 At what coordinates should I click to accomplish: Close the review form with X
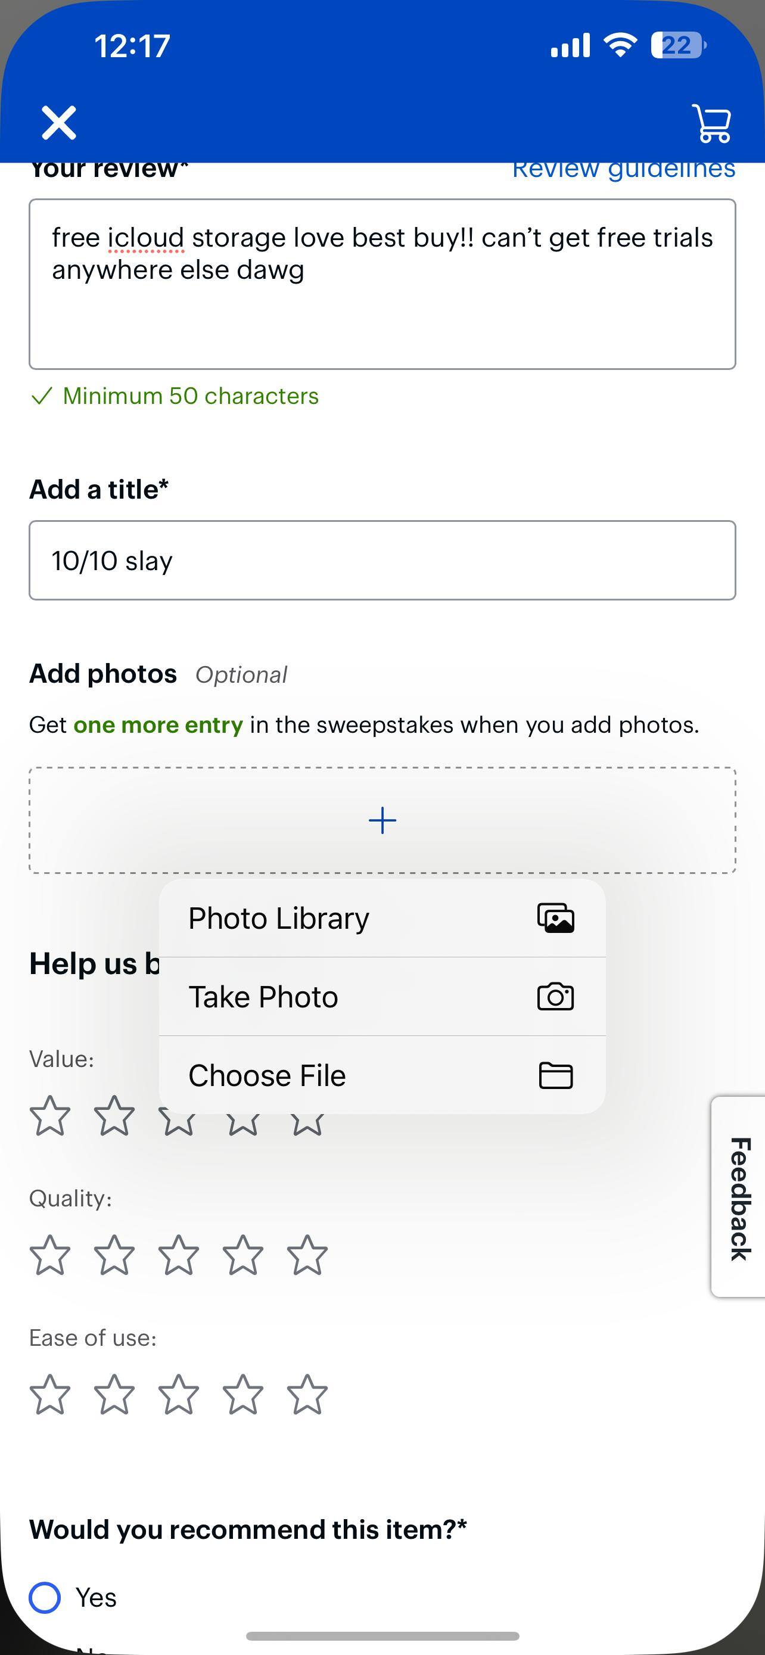(59, 123)
